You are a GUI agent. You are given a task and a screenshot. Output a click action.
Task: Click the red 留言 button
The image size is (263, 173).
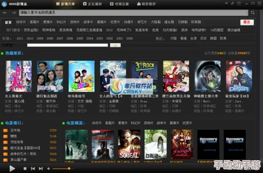click(247, 22)
